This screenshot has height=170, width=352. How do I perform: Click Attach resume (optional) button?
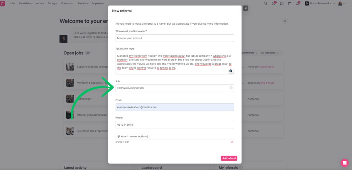pyautogui.click(x=133, y=137)
